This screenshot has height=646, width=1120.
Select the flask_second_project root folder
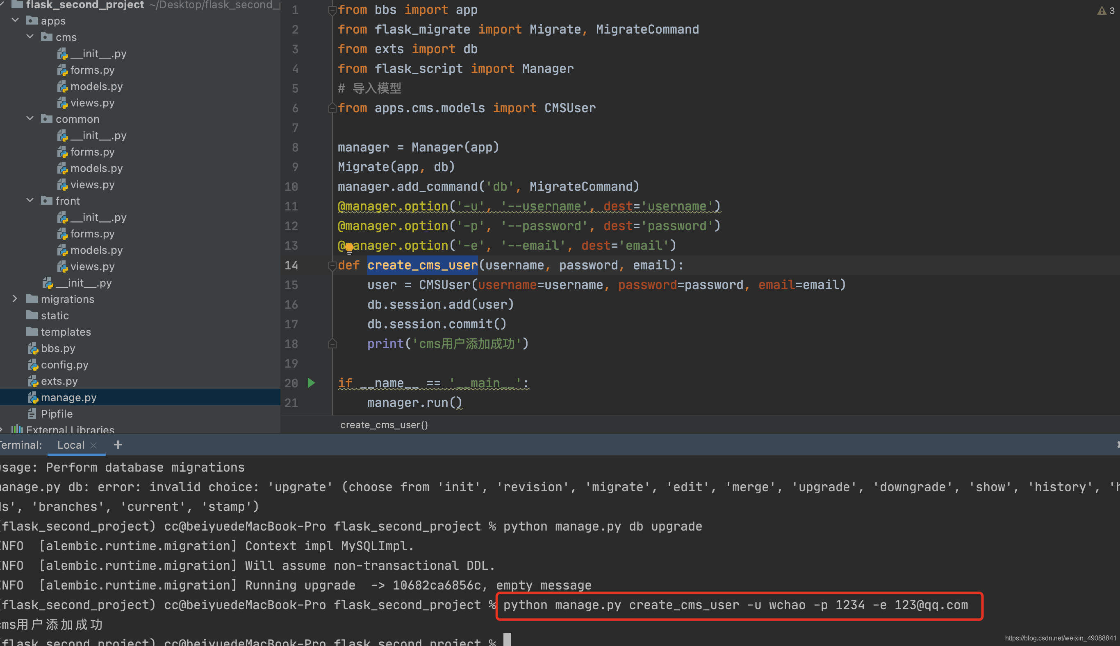coord(78,5)
